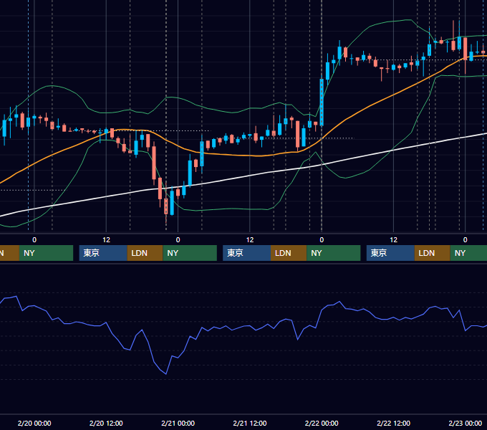Click the NY session block spanning 2/22 00:00
487x430 pixels.
[334, 253]
